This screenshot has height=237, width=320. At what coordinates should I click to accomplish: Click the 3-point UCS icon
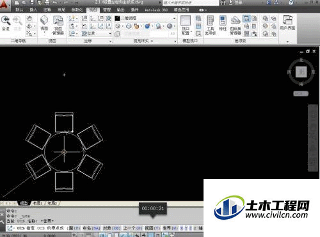click(108, 26)
